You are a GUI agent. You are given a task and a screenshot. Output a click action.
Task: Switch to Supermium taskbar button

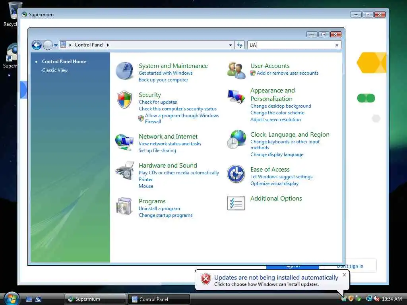[95, 299]
